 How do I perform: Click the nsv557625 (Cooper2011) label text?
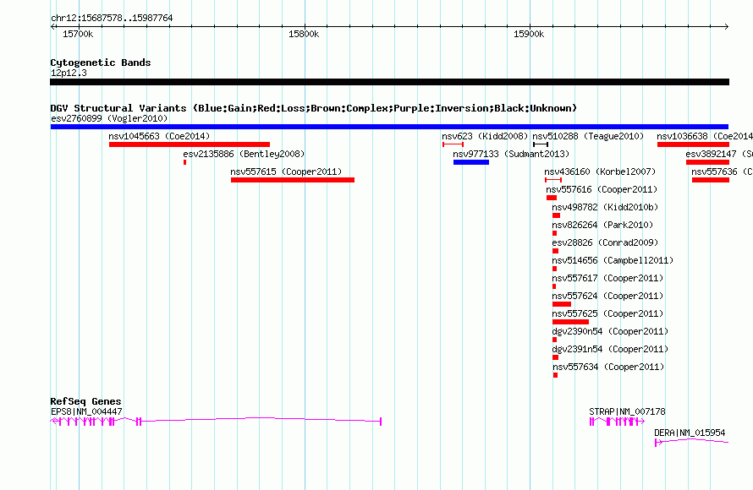tap(607, 313)
